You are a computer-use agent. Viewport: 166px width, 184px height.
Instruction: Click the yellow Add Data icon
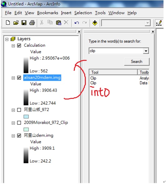(95, 23)
